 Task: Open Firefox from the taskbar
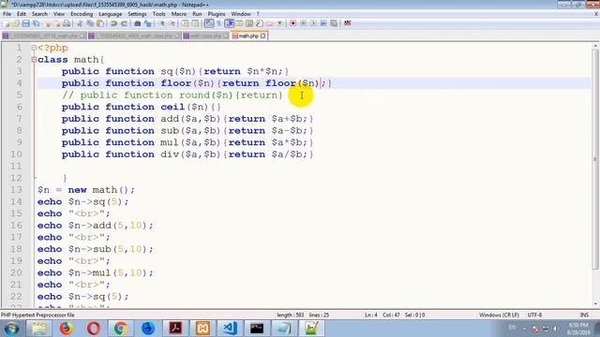click(x=67, y=329)
